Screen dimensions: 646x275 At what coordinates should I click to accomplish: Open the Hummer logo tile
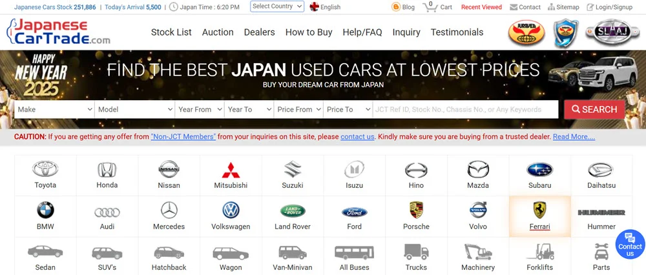coord(601,212)
